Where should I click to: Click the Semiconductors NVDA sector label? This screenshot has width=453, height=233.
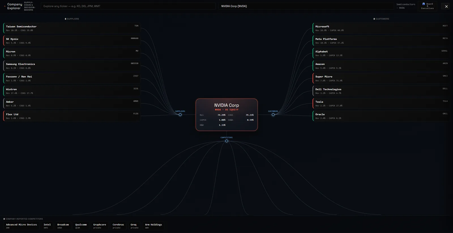tap(406, 6)
